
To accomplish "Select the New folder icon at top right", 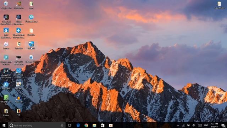I will click(x=219, y=5).
